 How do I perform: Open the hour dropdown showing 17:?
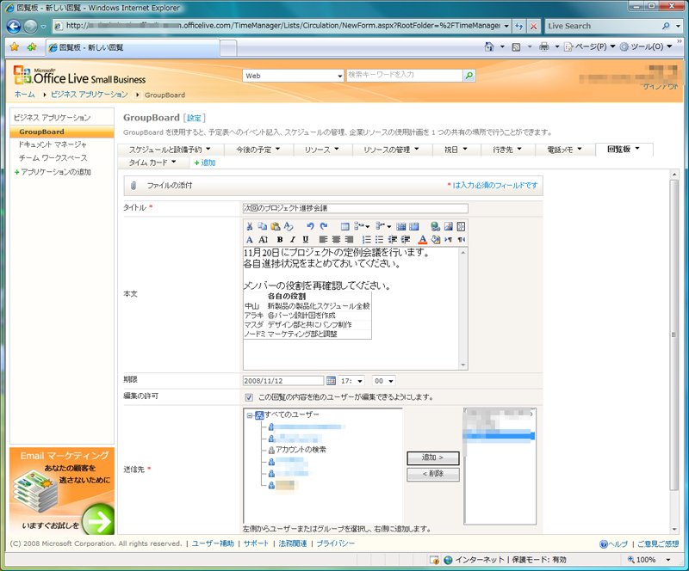tap(351, 381)
